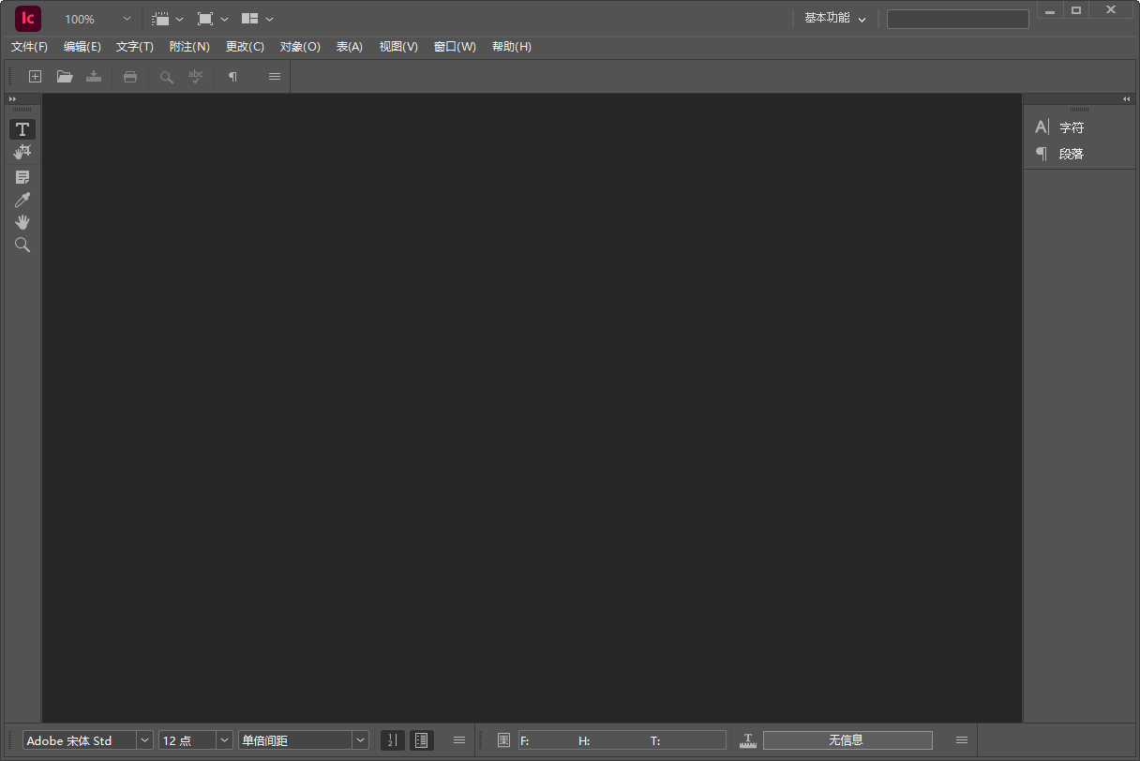Click the screen mode frame icon
The height and width of the screenshot is (761, 1140).
[x=205, y=19]
